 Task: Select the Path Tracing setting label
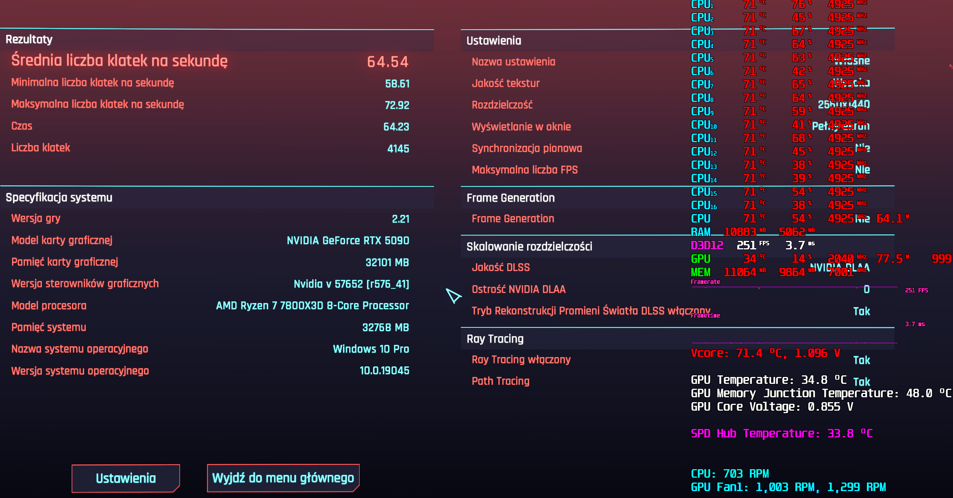[500, 381]
